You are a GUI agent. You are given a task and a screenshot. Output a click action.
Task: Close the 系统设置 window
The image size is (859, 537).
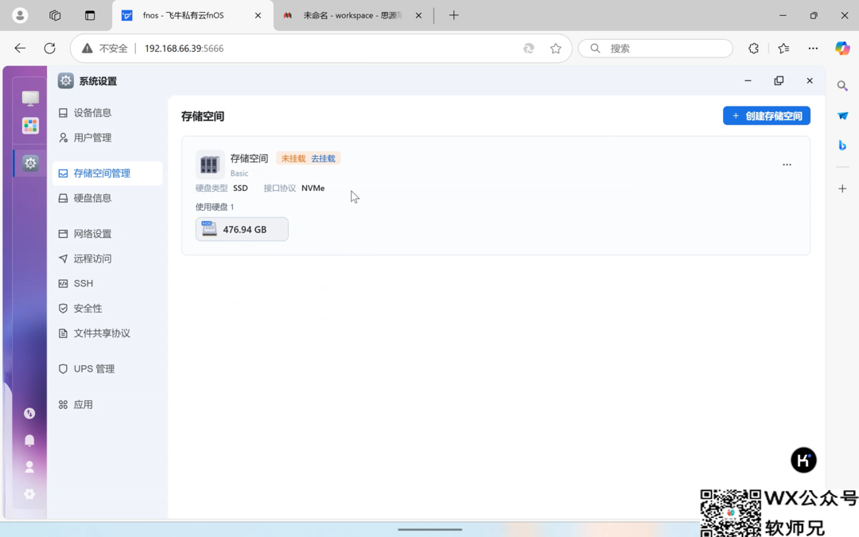[810, 80]
